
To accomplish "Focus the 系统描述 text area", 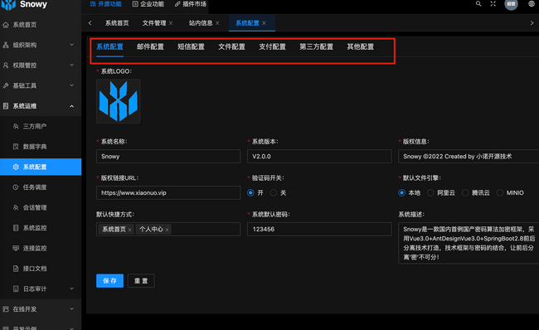I will [469, 243].
